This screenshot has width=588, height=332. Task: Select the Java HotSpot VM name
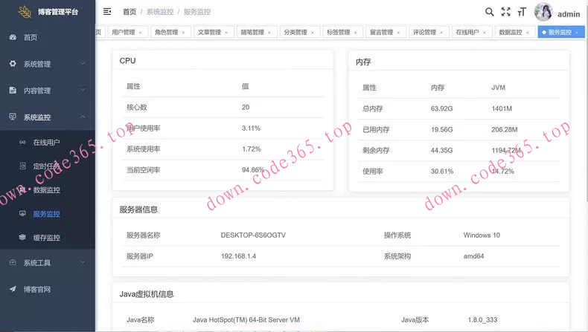246,319
